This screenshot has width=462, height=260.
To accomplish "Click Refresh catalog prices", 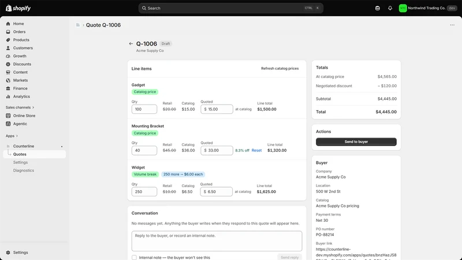I will [x=280, y=68].
